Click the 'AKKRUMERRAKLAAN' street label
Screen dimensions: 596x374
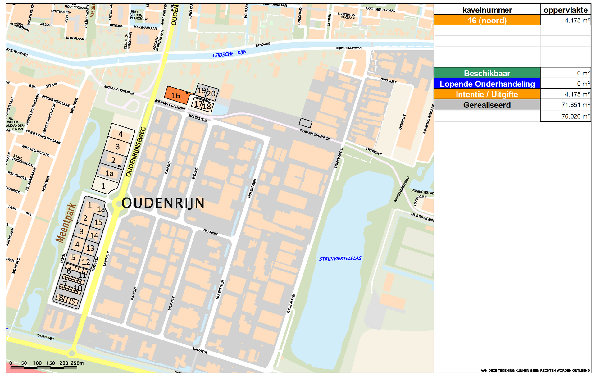tap(380, 10)
